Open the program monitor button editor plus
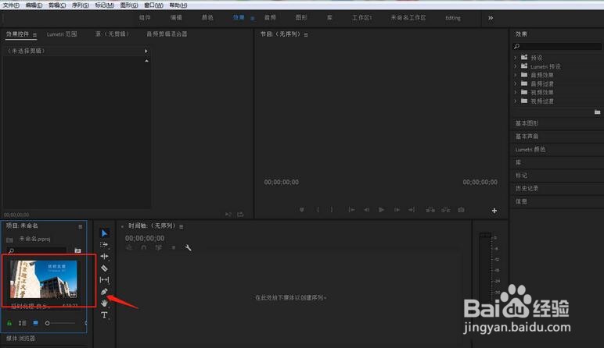Screen dimensions: 604x348 point(494,211)
